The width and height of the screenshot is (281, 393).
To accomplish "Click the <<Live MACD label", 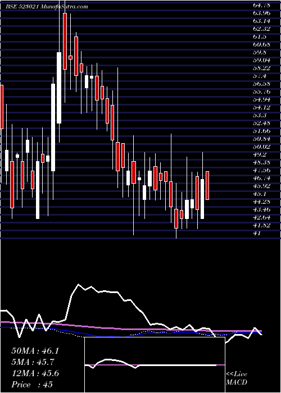I will pyautogui.click(x=237, y=378).
